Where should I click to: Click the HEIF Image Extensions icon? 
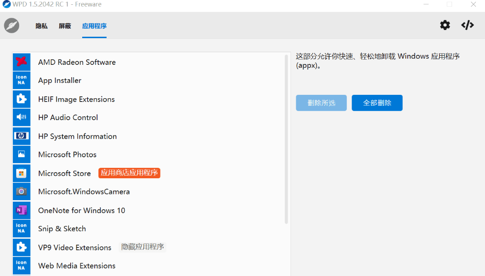pyautogui.click(x=22, y=99)
